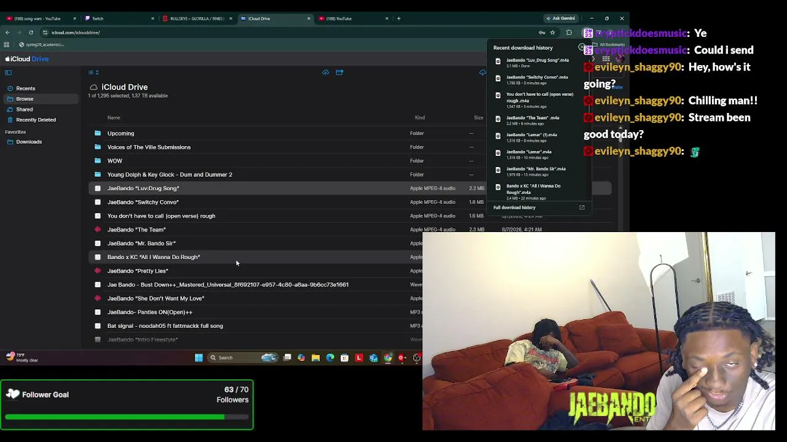This screenshot has height=442, width=787.
Task: Toggle the iCloud Drive sidebar panel icon
Action: tap(9, 72)
